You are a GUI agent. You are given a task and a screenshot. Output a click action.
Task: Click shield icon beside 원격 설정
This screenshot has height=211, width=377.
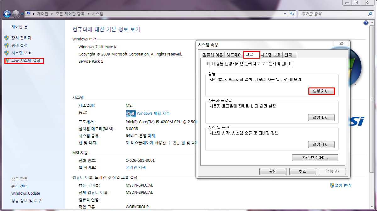tap(7, 45)
